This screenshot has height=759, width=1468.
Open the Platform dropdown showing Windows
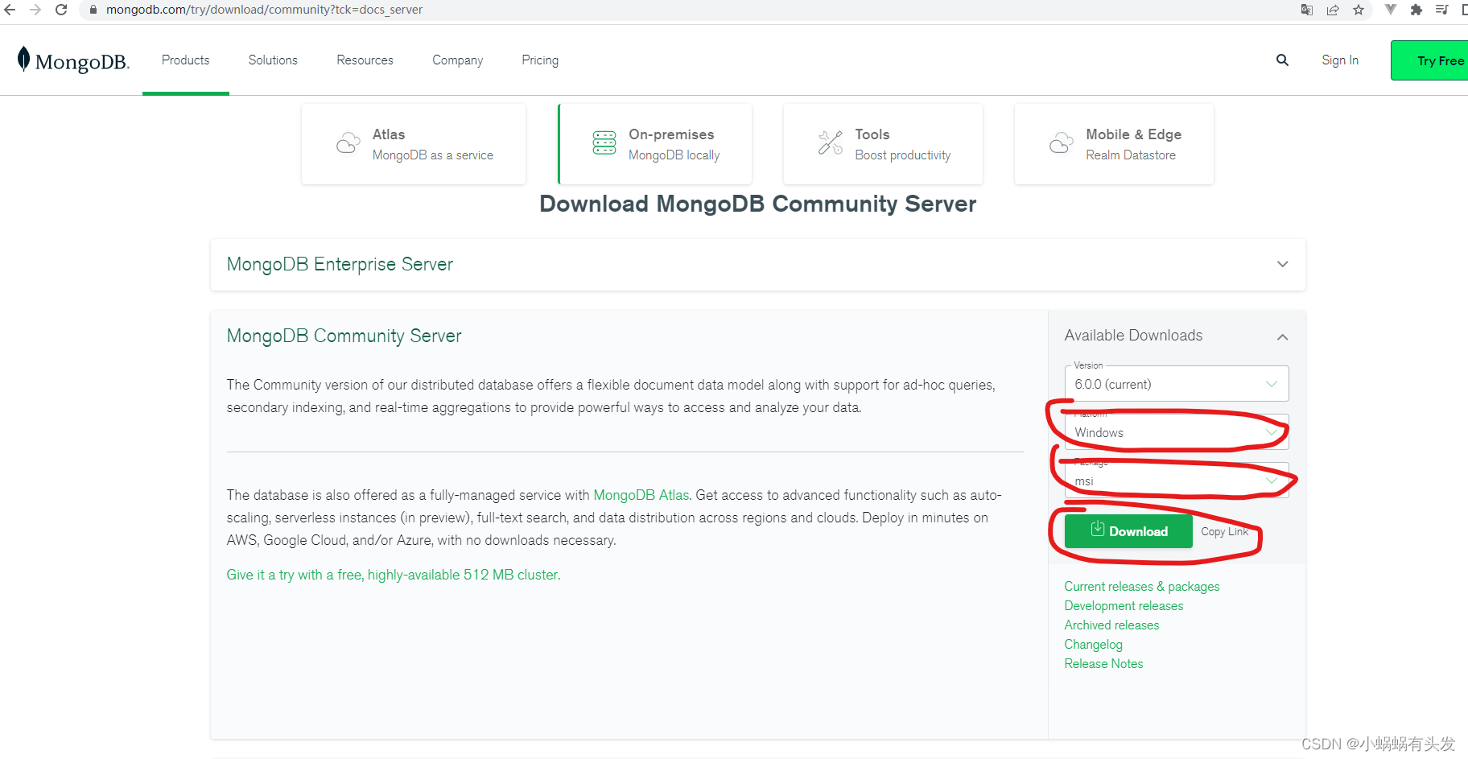tap(1177, 432)
